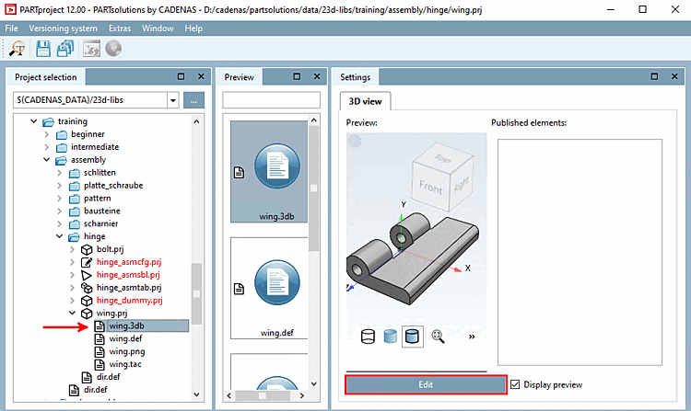Expand the platte_schraube folder
Image resolution: width=691 pixels, height=411 pixels.
click(x=60, y=186)
